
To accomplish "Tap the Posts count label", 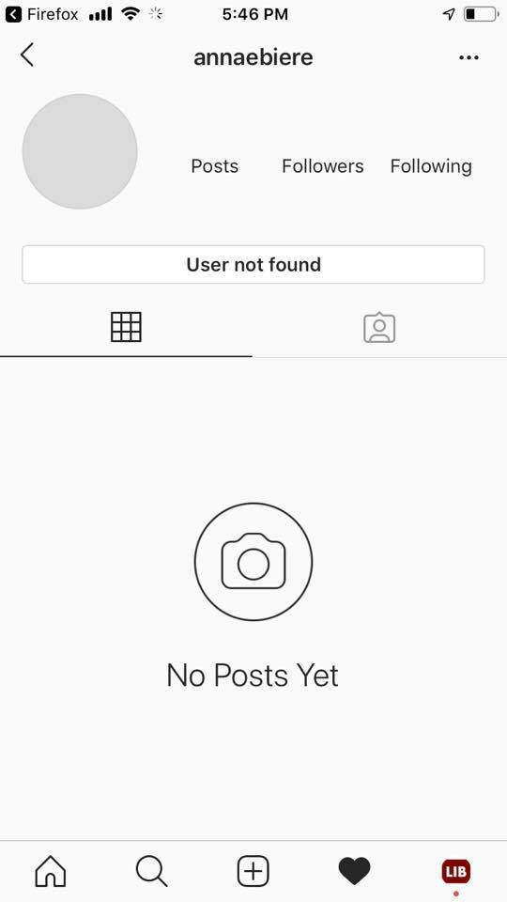I will pyautogui.click(x=214, y=166).
